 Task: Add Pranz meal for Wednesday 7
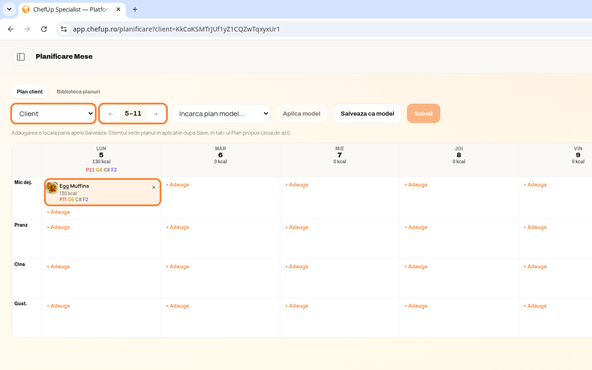coord(296,227)
